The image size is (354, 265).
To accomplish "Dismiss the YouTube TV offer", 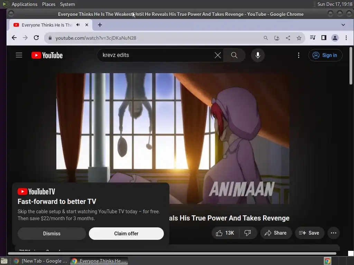I will pyautogui.click(x=52, y=234).
